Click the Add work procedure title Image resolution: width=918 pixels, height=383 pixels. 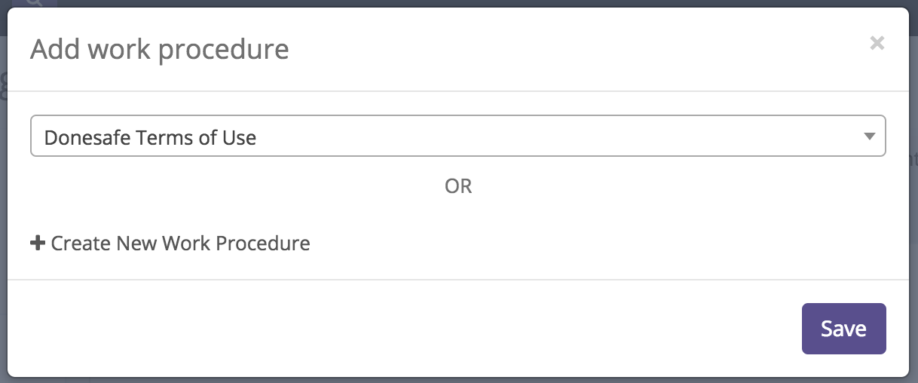tap(159, 50)
